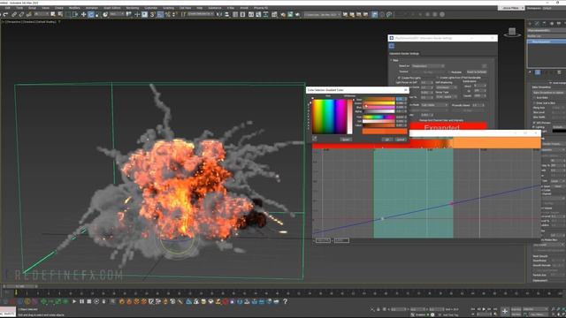The height and width of the screenshot is (318, 566).
Task: Click the rainbow hue field in Color Selector
Action: 330,117
